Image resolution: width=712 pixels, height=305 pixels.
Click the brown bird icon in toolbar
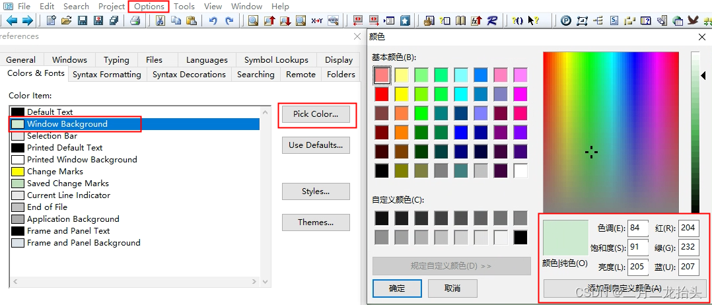pyautogui.click(x=692, y=20)
